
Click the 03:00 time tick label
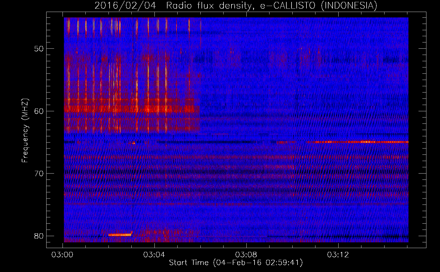click(x=63, y=255)
